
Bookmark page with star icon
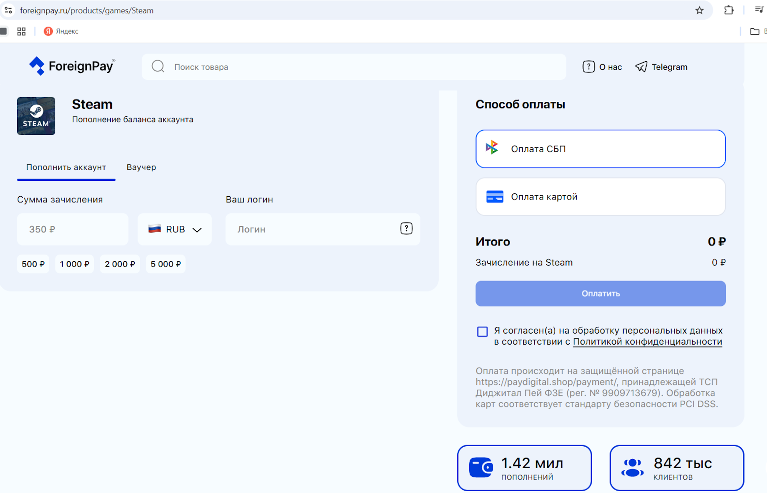pyautogui.click(x=699, y=11)
